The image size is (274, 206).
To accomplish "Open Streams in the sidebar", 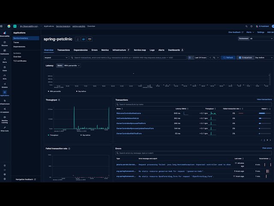I will 5,85.
